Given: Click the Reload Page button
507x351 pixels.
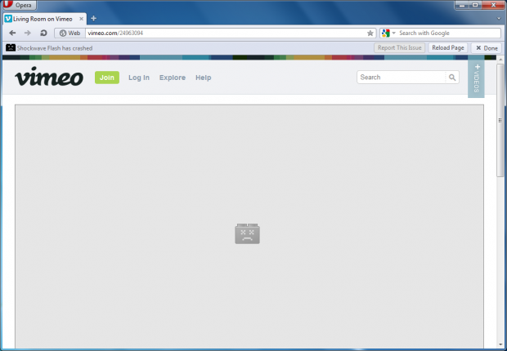Looking at the screenshot, I should pyautogui.click(x=447, y=48).
